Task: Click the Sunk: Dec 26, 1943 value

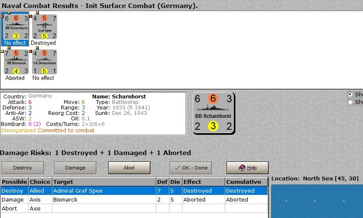Action: point(129,113)
